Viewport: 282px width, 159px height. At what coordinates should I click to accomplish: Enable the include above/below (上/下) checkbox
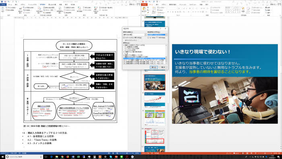tap(148, 38)
